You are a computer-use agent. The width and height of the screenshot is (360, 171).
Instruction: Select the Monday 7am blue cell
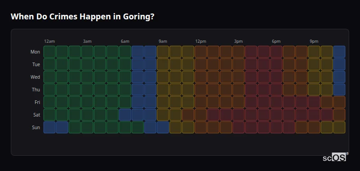click(138, 52)
